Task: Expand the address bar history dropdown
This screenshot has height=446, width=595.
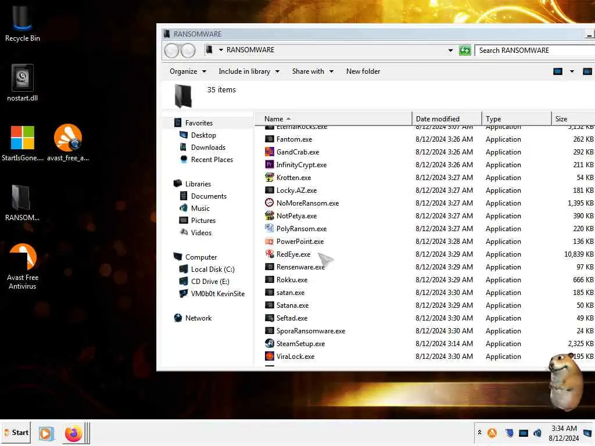Action: click(x=450, y=50)
